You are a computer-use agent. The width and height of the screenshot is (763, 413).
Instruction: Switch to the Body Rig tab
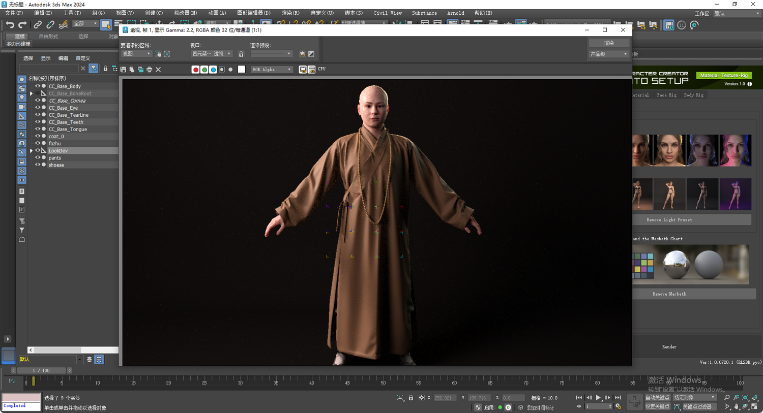(694, 95)
